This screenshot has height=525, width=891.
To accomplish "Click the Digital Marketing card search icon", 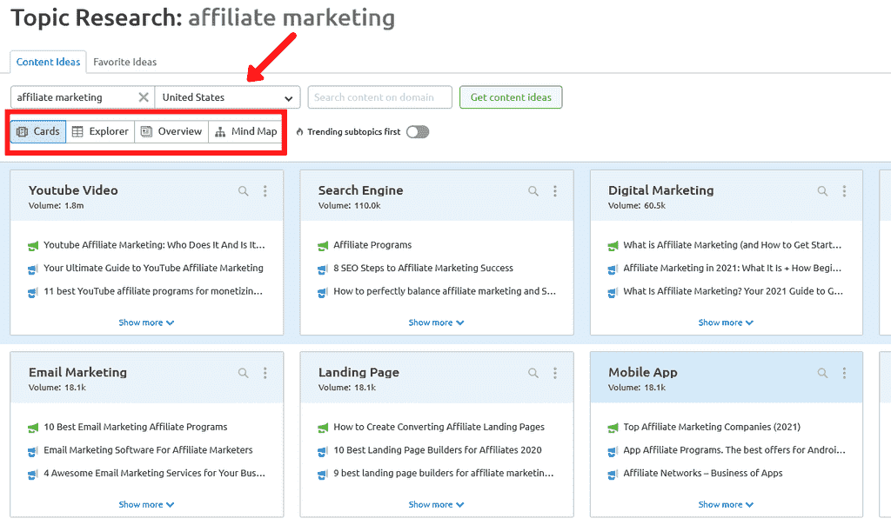I will (822, 191).
